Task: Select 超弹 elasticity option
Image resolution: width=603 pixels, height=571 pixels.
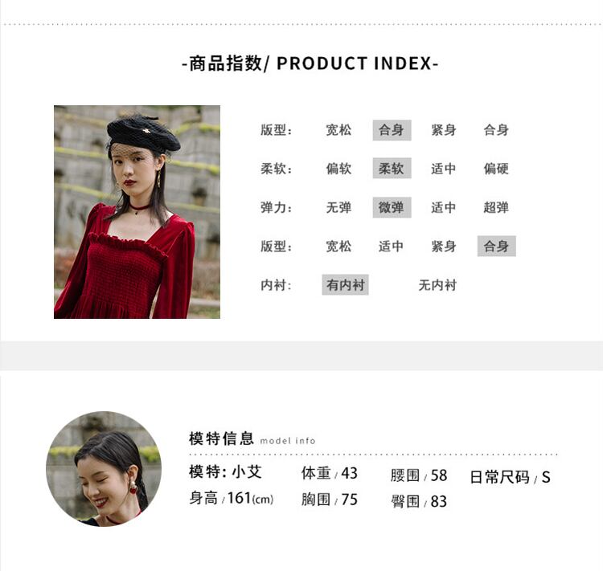Action: [496, 207]
